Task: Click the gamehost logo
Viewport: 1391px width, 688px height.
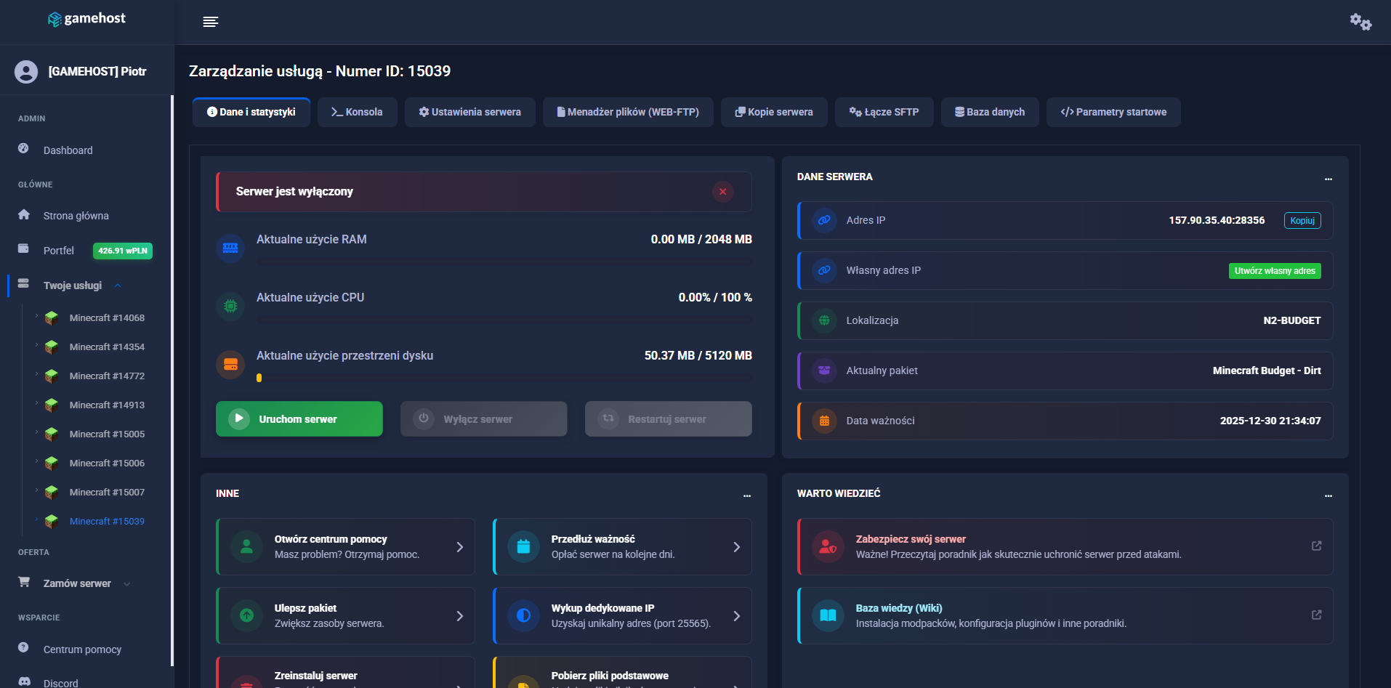Action: pyautogui.click(x=86, y=19)
